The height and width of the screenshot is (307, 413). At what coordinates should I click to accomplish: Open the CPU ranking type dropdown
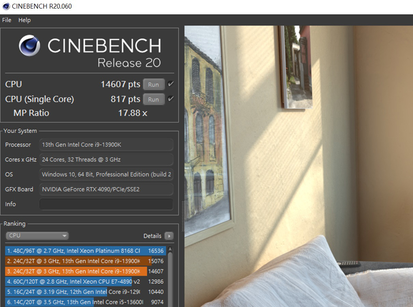pyautogui.click(x=37, y=236)
